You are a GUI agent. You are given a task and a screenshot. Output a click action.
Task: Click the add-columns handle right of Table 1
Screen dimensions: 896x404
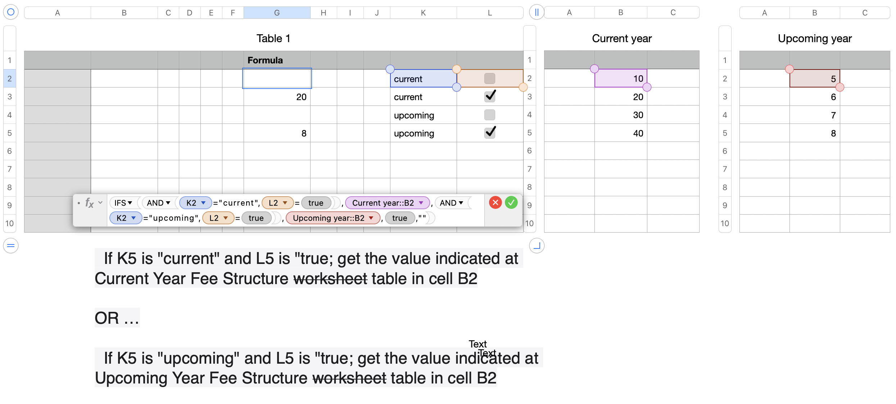click(x=536, y=12)
